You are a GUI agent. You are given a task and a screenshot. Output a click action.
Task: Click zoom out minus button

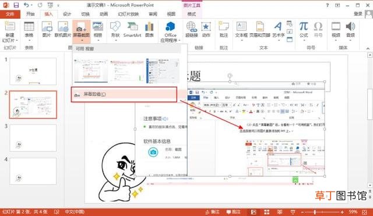302,212
